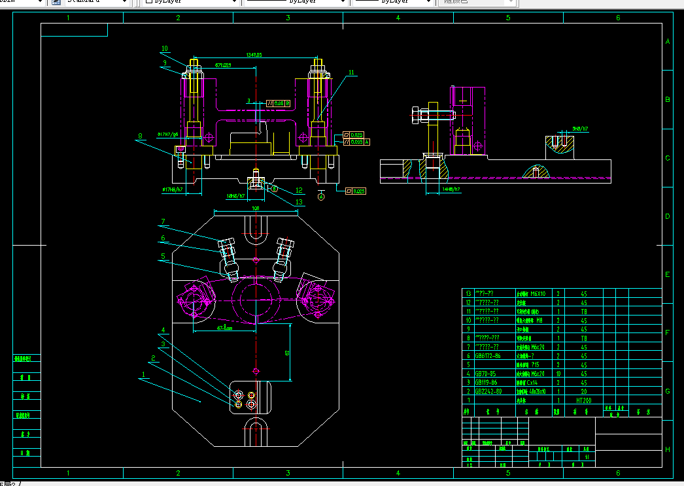This screenshot has height=486, width=684.
Task: Click quantity 10 in row 4
Action: click(558, 374)
